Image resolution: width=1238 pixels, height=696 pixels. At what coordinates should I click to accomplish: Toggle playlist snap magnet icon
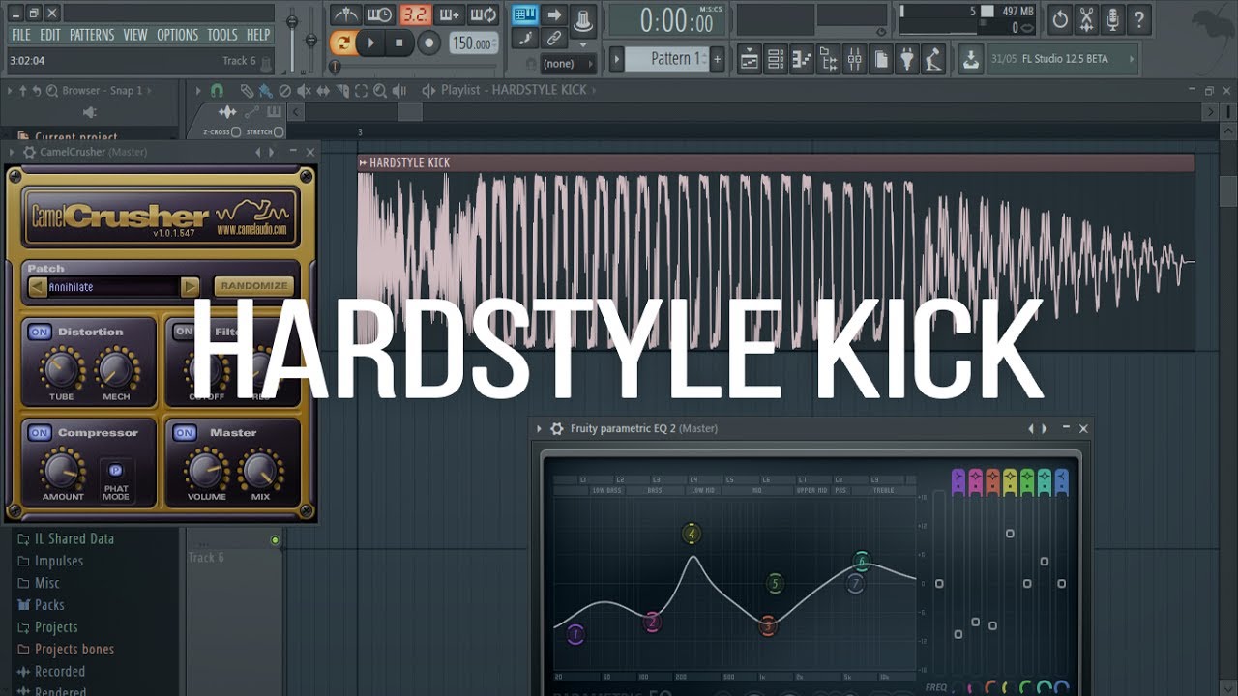pyautogui.click(x=217, y=90)
